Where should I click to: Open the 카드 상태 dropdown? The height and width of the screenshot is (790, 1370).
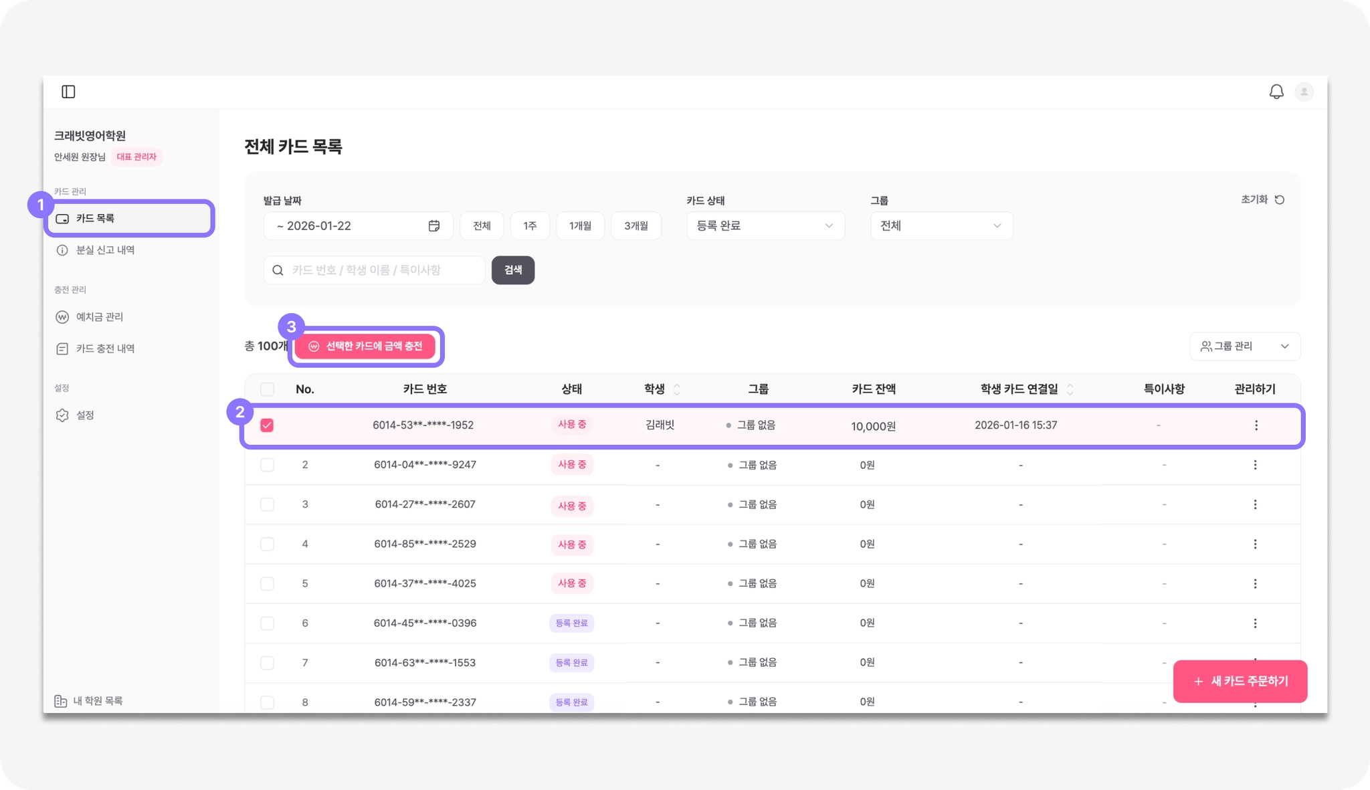(765, 226)
